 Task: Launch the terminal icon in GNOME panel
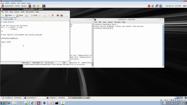pos(44,6)
